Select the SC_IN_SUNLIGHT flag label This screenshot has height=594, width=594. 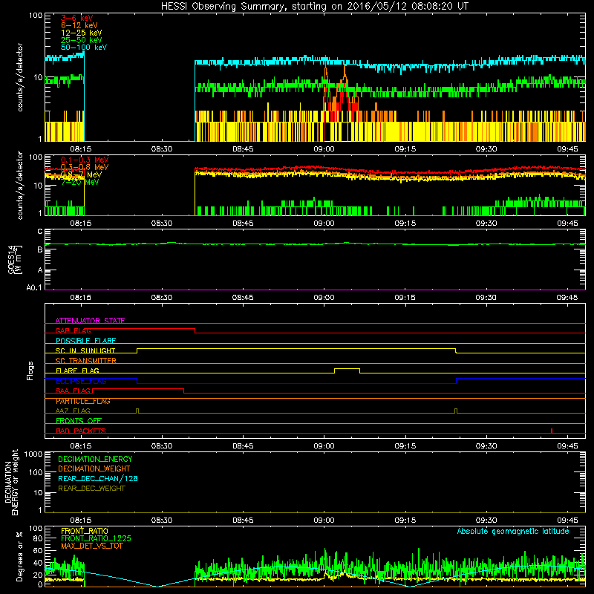point(85,350)
